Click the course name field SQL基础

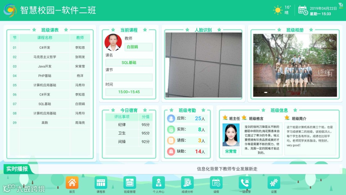coord(129,63)
